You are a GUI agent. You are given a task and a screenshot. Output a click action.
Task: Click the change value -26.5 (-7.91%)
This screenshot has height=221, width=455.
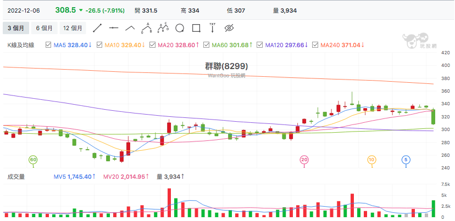(x=105, y=11)
